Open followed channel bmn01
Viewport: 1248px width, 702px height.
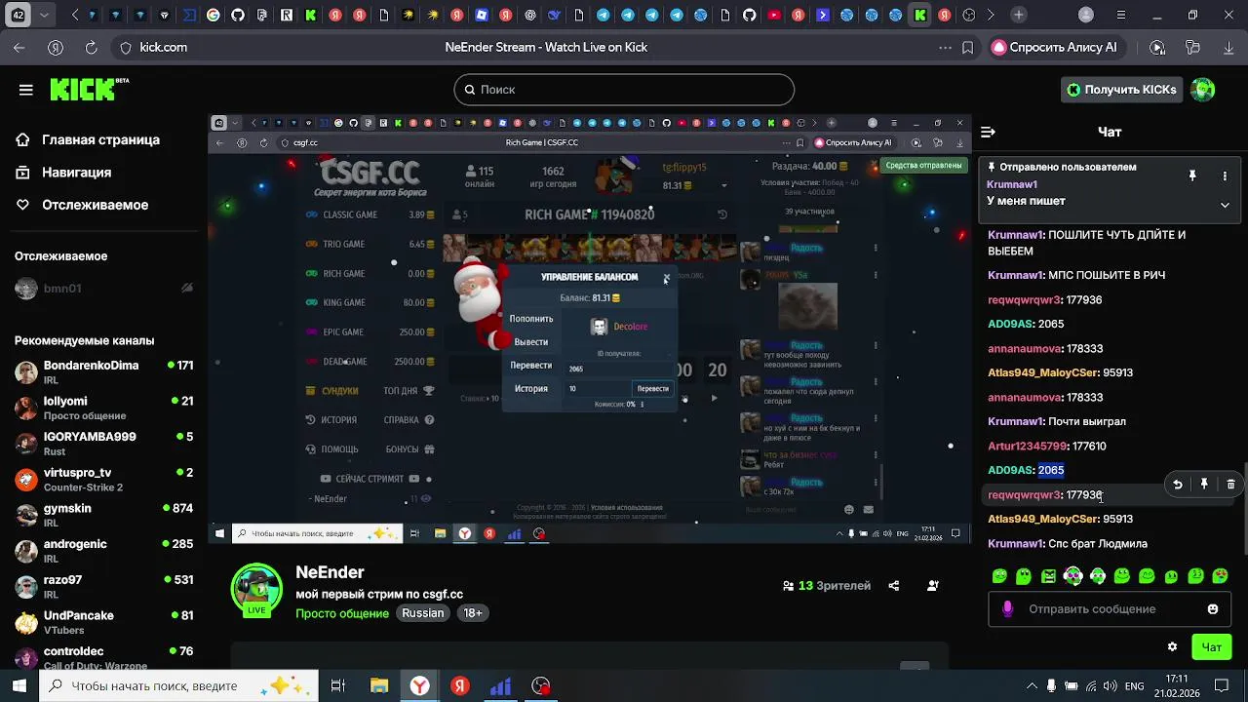[103, 289]
